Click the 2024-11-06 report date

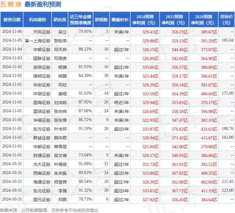pyautogui.click(x=12, y=31)
